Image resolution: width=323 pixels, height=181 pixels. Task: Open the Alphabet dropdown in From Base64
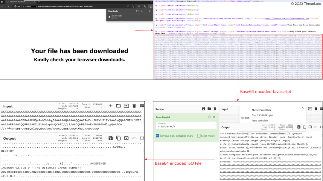click(214, 125)
